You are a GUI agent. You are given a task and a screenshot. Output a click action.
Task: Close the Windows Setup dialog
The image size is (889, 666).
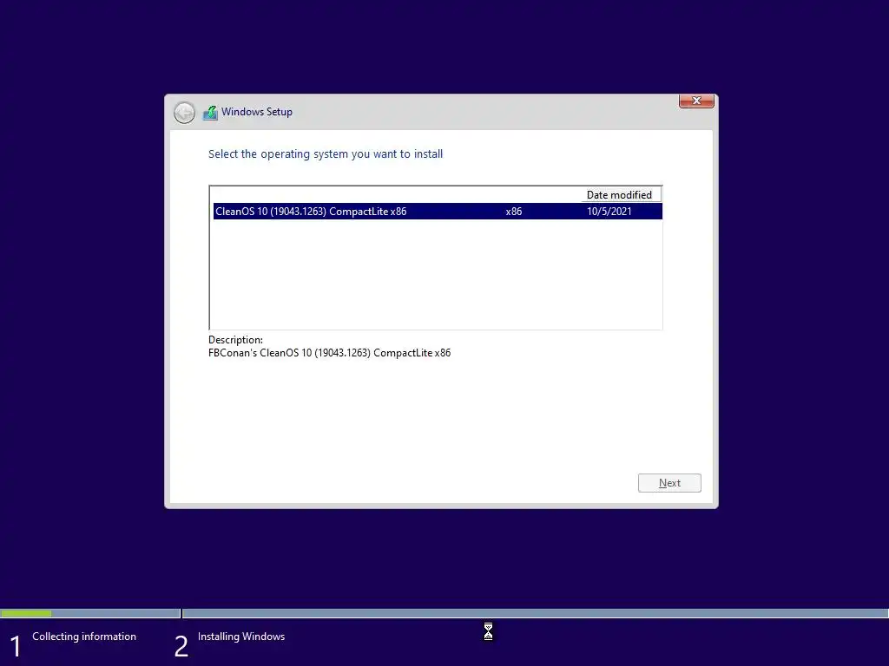(x=696, y=101)
